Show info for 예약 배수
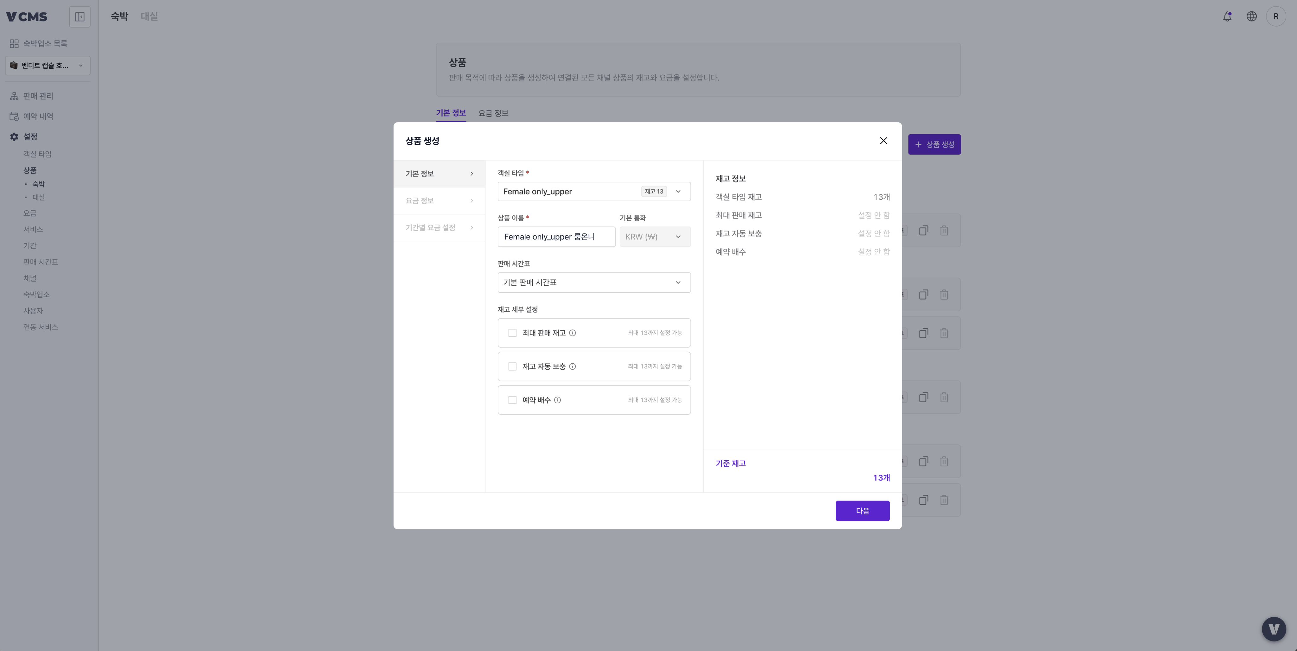The height and width of the screenshot is (651, 1297). coord(557,400)
